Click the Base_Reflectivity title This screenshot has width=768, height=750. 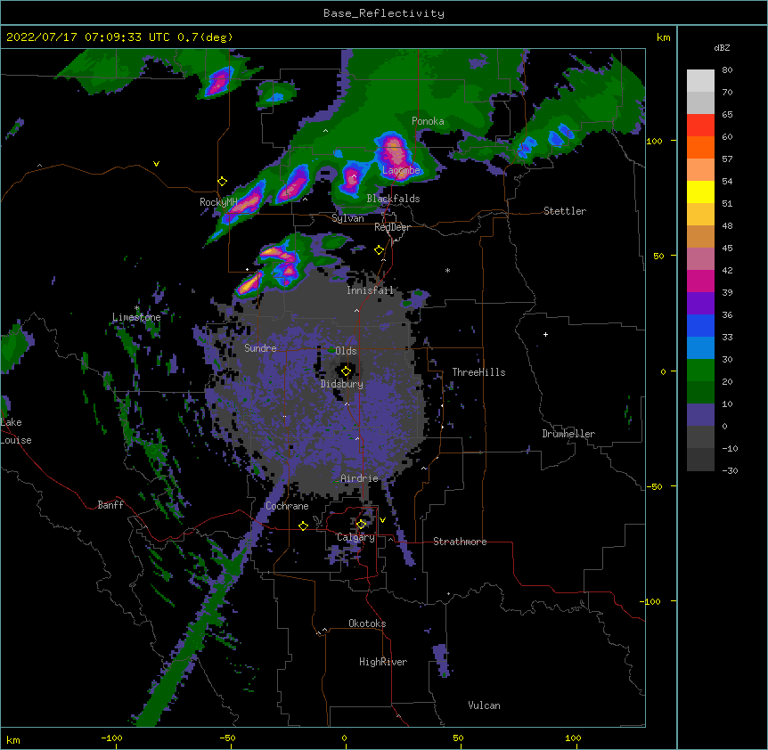pyautogui.click(x=384, y=13)
